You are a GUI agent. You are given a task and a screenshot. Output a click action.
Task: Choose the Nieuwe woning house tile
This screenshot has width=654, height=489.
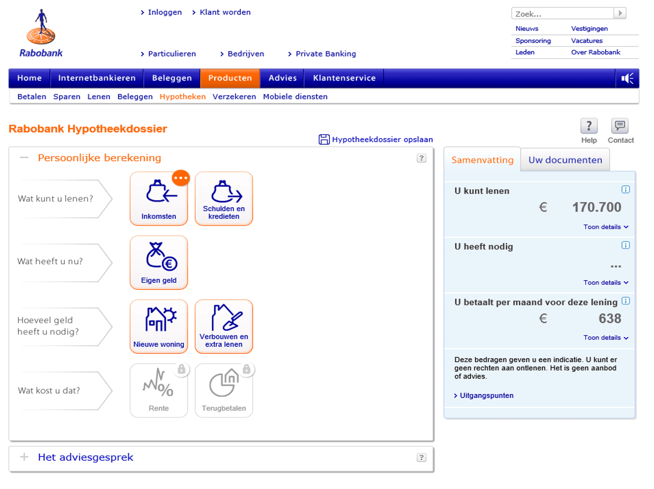tap(159, 326)
